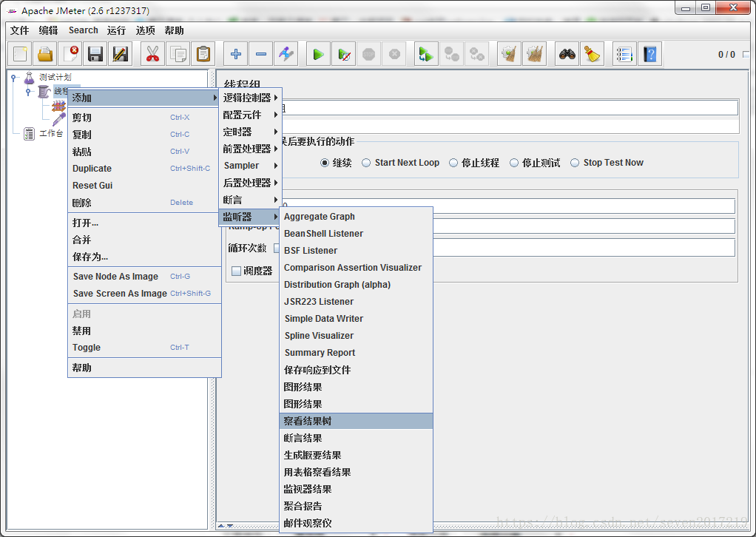Open the Search menu

click(84, 30)
